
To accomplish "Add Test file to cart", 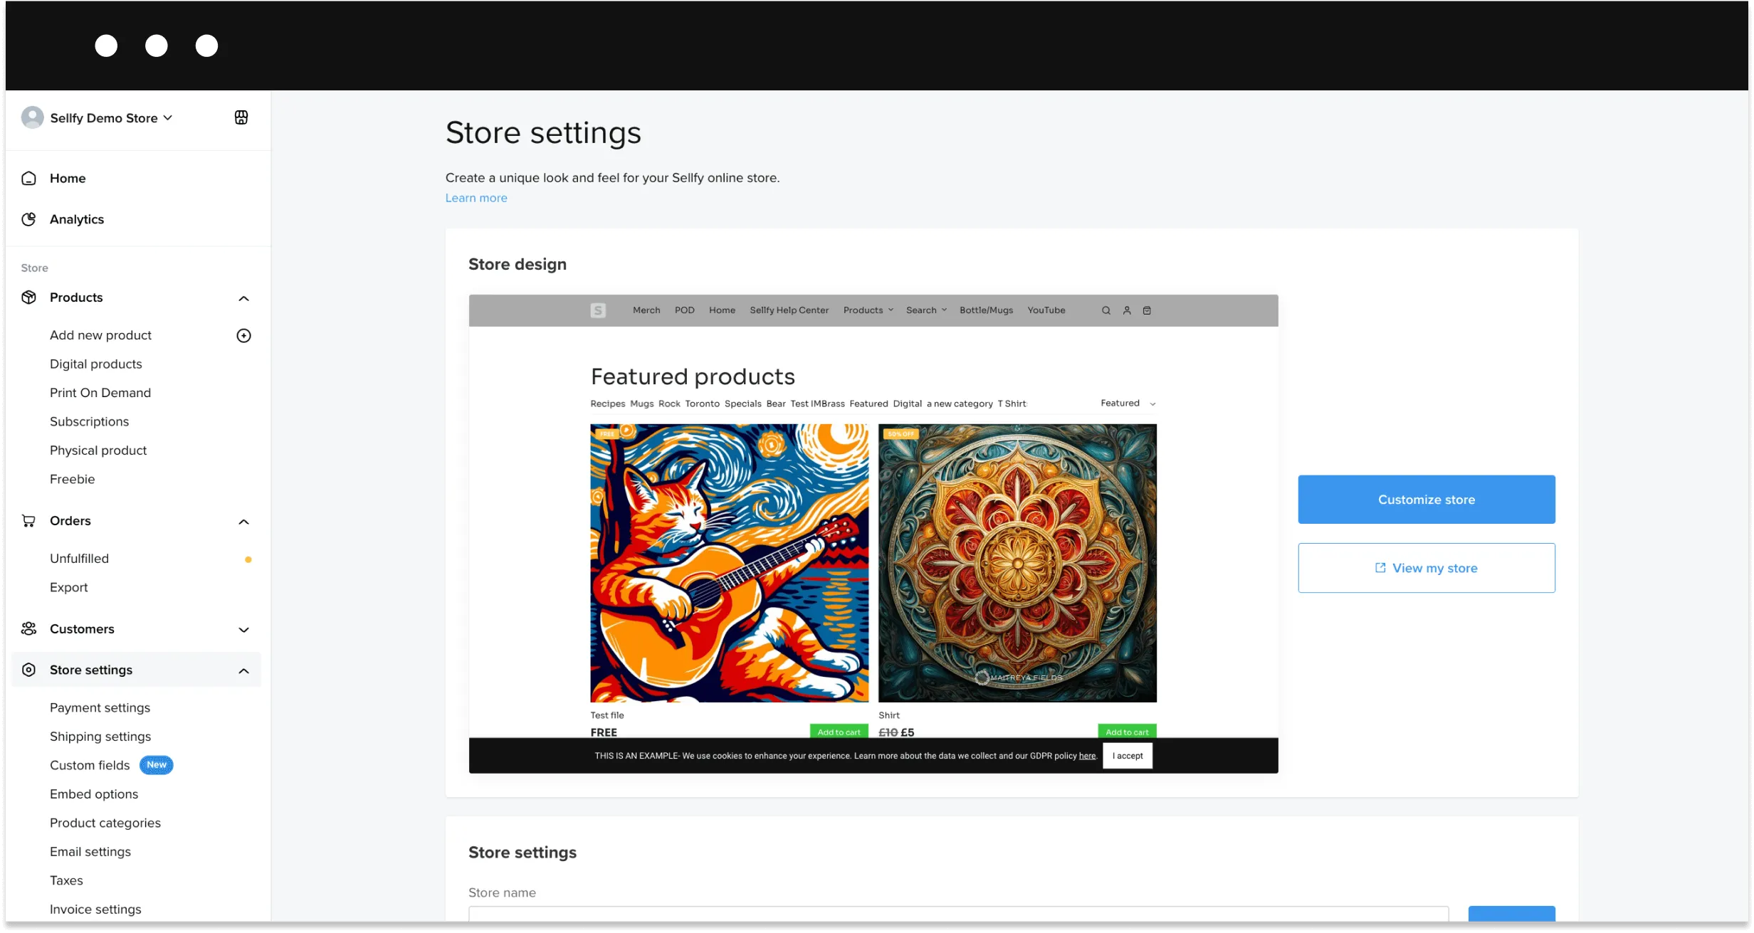I will (839, 732).
